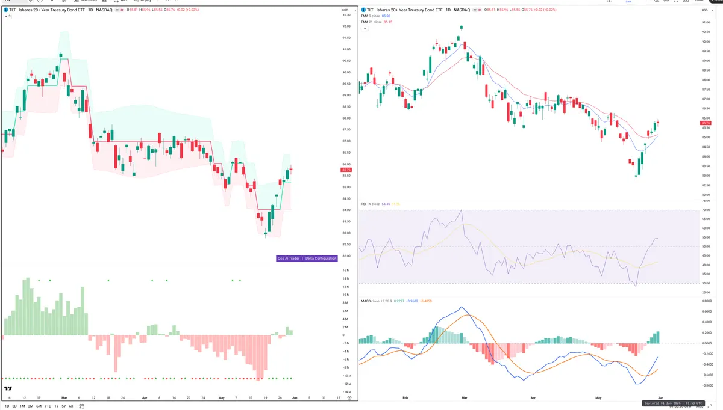Click the MACD histogram value 0.2227
The image size is (723, 410).
click(398, 301)
